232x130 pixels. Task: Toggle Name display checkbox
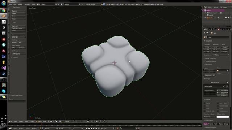[x=204, y=103]
